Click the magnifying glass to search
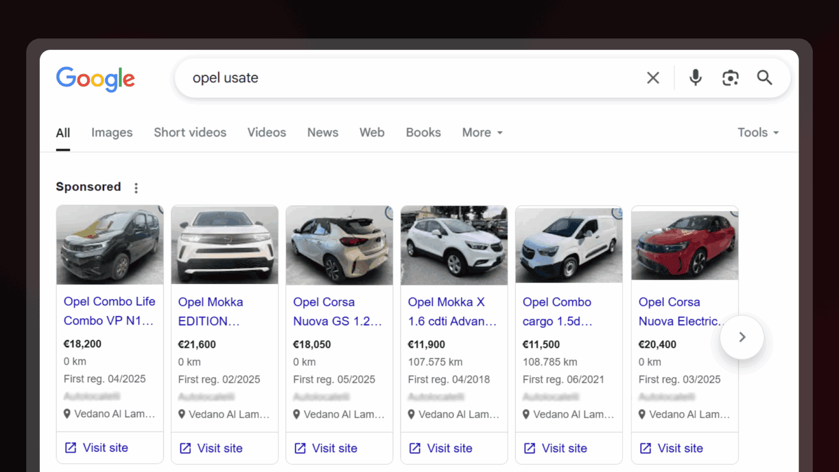Viewport: 839px width, 472px height. (x=764, y=78)
